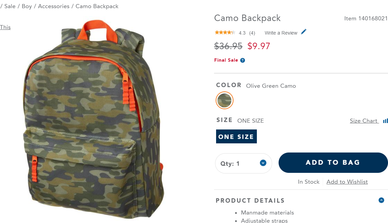388x223 pixels.
Task: Click the underlined This link
Action: (5, 27)
